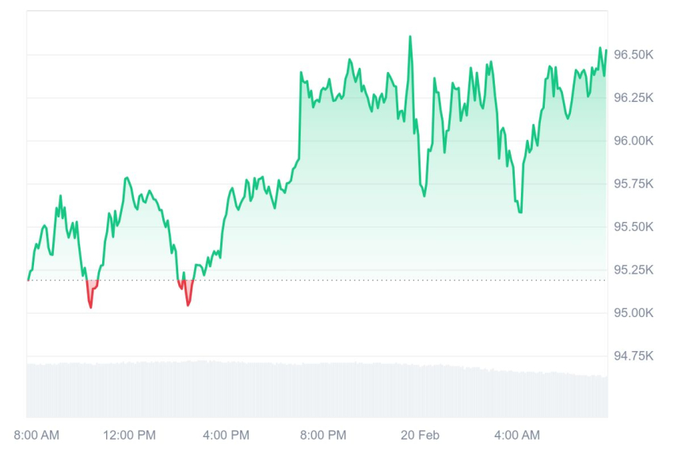Image resolution: width=681 pixels, height=453 pixels.
Task: Click the 95.00K price axis label
Action: pos(632,313)
